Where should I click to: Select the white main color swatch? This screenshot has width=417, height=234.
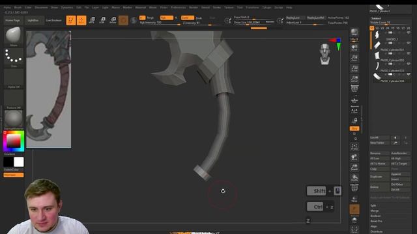click(x=19, y=162)
